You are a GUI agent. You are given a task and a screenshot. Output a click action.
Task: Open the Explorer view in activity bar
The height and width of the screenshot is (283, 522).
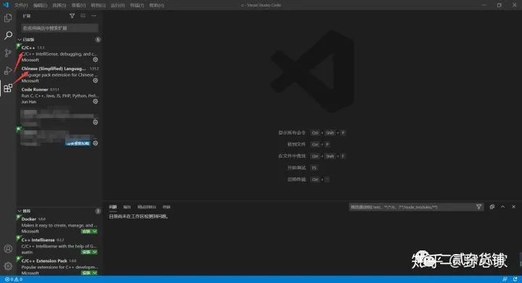click(8, 17)
